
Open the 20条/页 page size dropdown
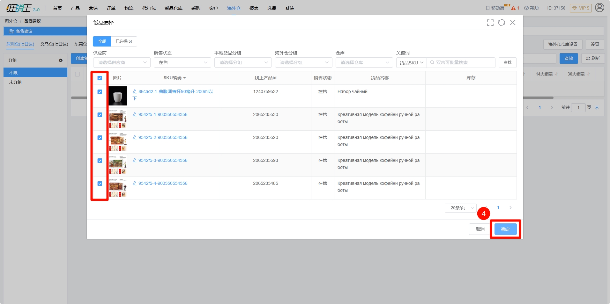tap(460, 208)
